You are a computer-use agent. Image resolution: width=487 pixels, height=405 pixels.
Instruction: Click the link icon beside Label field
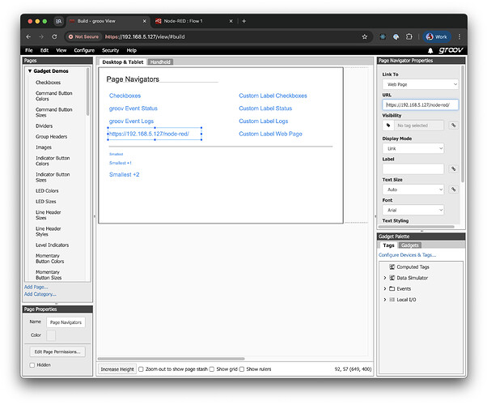point(454,169)
